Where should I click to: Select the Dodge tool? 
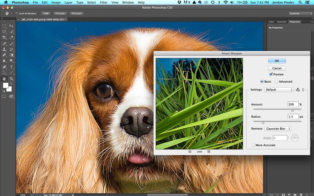pos(11,61)
